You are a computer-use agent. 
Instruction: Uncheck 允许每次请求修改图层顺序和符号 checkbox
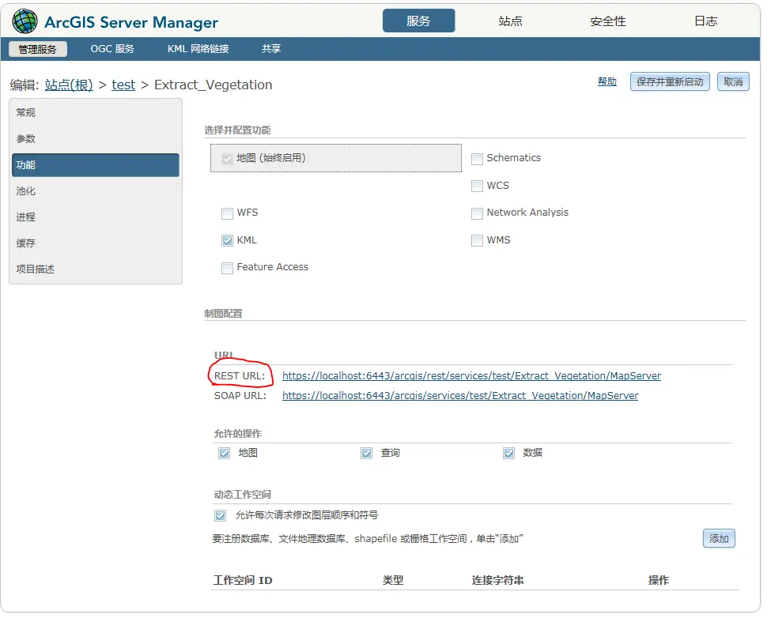click(220, 516)
